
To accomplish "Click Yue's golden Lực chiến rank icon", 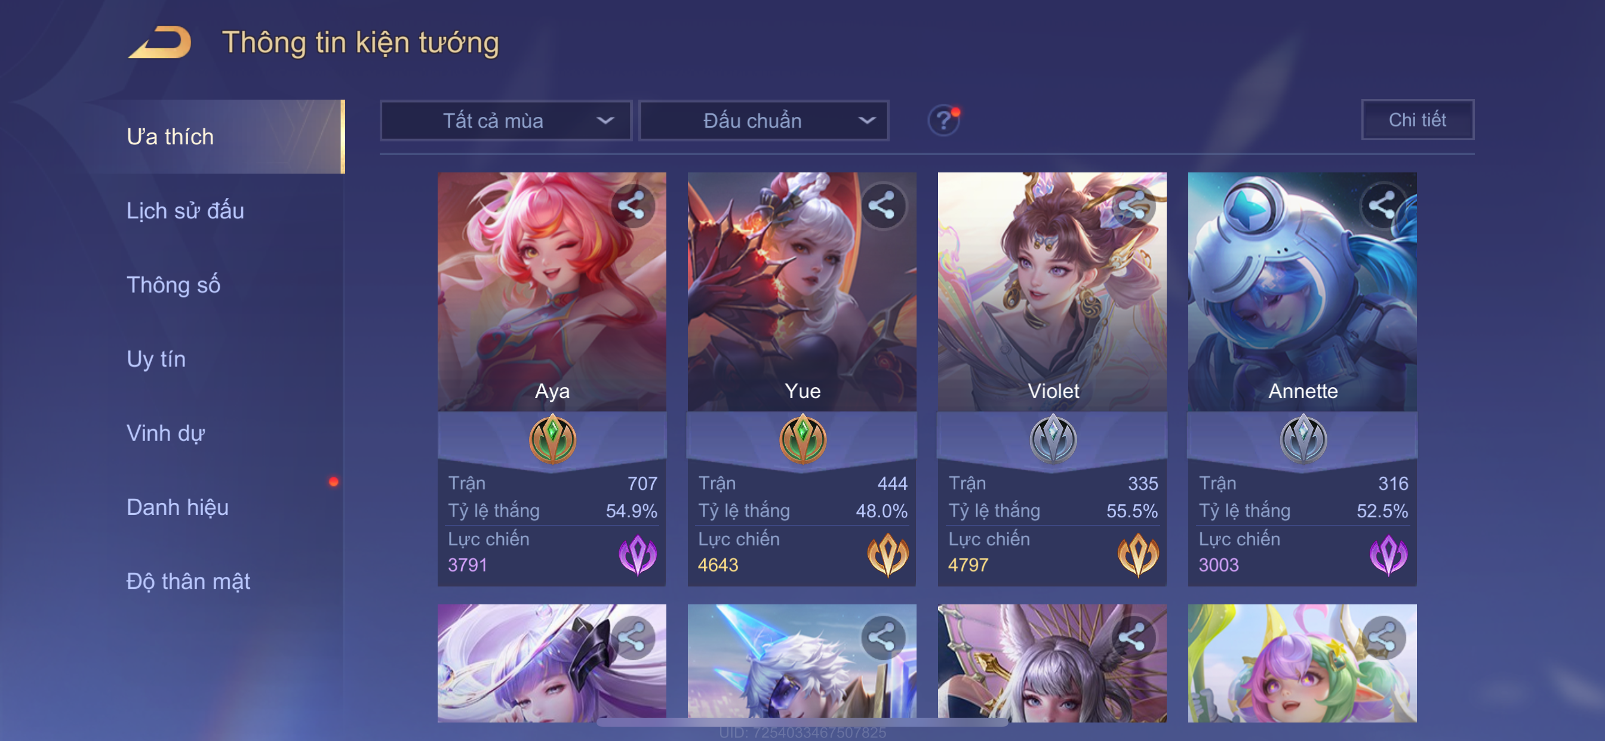I will click(x=887, y=554).
